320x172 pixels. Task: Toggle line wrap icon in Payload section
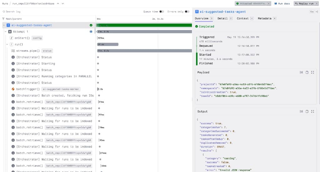[x=301, y=72]
